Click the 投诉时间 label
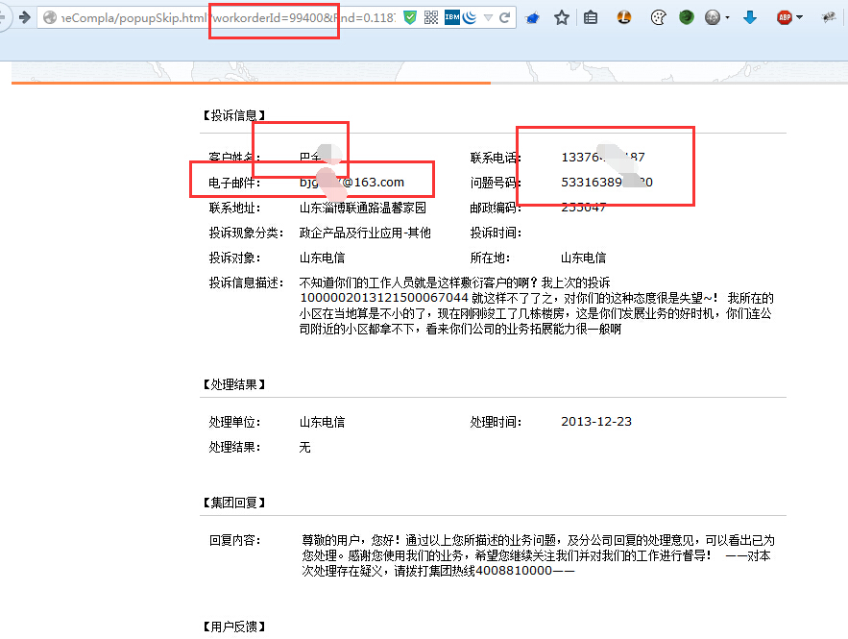The image size is (848, 639). pyautogui.click(x=496, y=233)
